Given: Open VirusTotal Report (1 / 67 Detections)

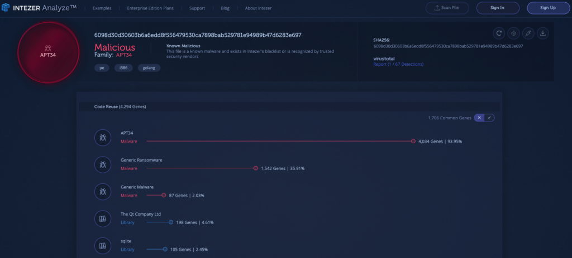Looking at the screenshot, I should [x=398, y=64].
